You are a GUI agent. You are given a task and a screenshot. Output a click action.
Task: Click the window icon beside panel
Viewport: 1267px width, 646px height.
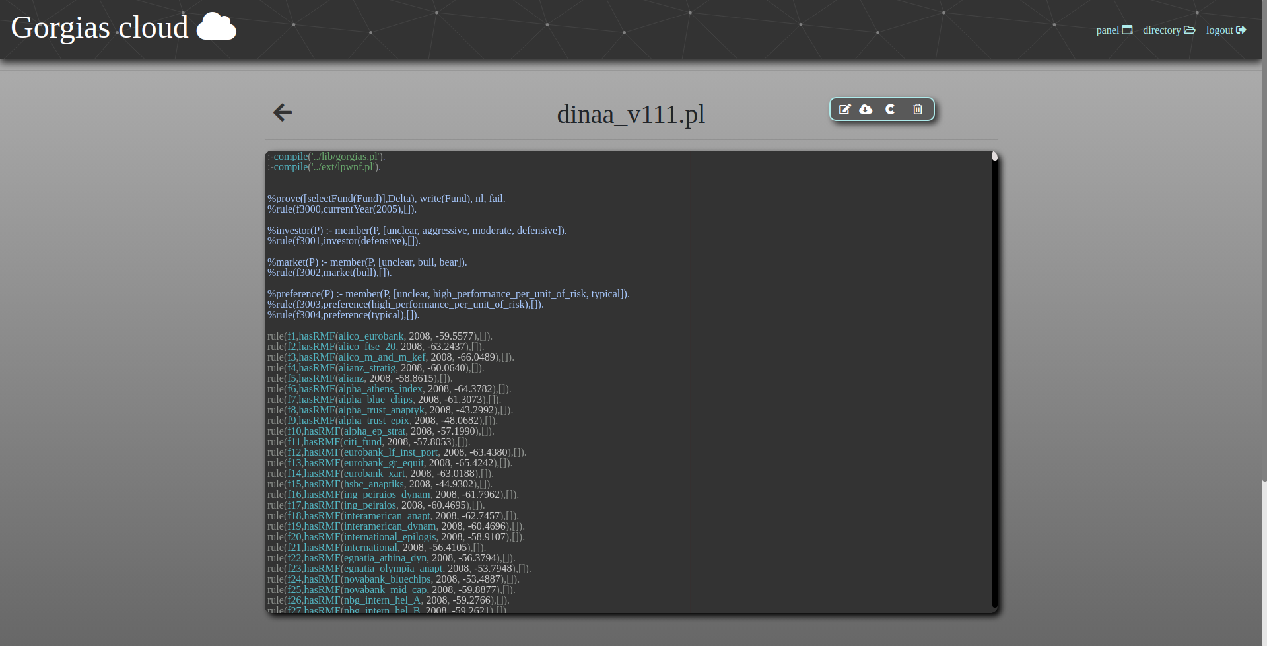(x=1128, y=30)
